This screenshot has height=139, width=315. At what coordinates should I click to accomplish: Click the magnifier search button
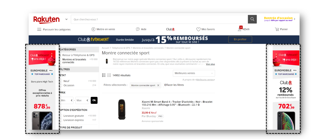(x=252, y=19)
